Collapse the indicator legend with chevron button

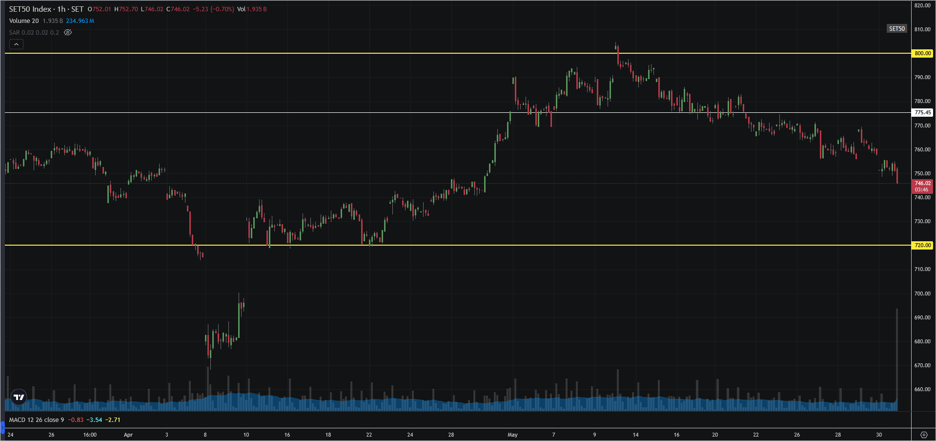[x=16, y=44]
